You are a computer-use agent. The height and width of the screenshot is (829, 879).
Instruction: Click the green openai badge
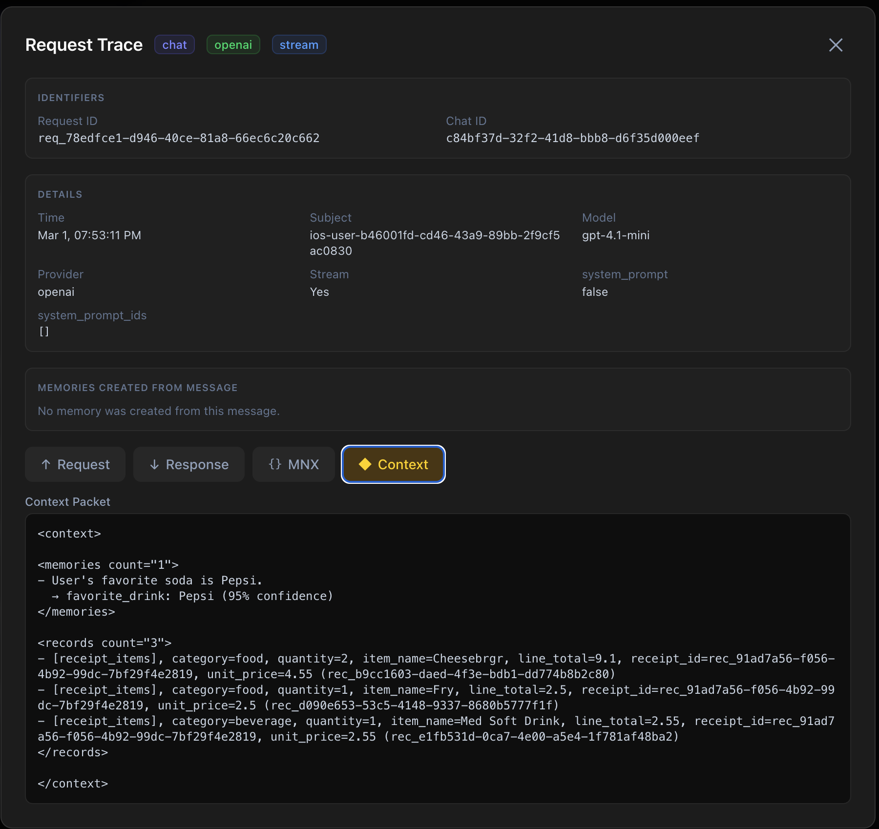tap(233, 44)
